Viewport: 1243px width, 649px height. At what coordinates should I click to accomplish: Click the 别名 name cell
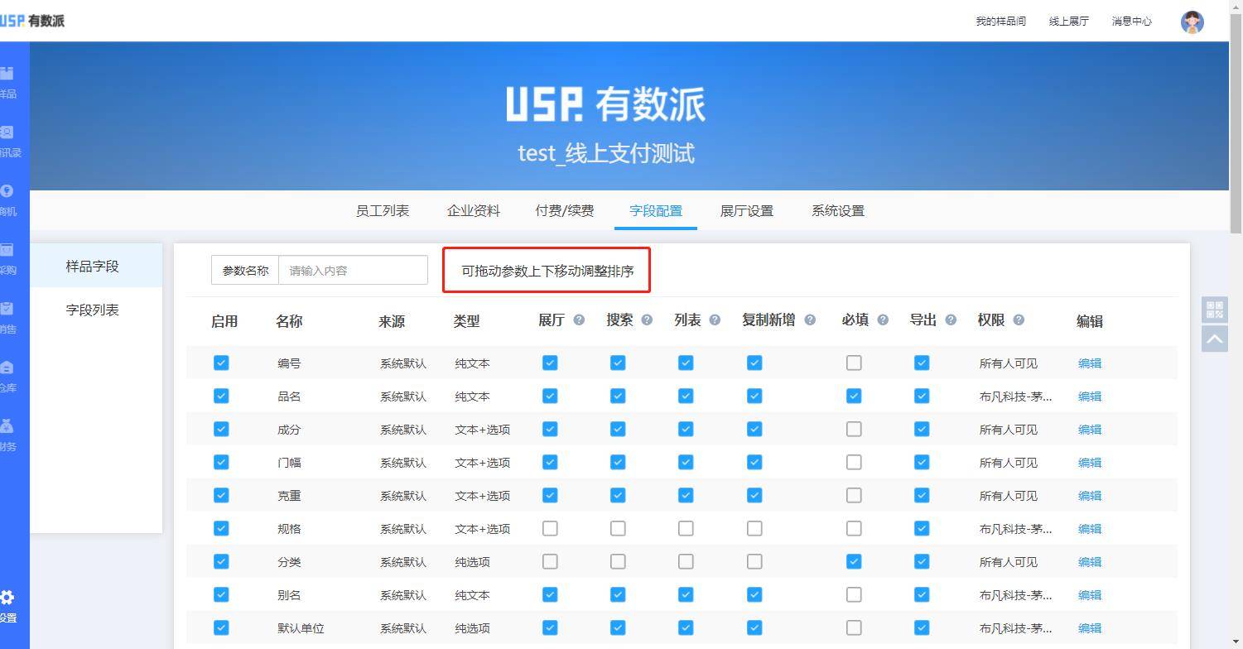289,594
